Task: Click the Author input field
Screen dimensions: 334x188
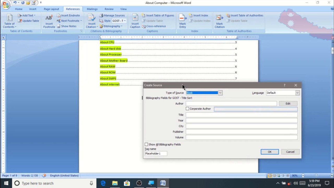Action: click(231, 104)
